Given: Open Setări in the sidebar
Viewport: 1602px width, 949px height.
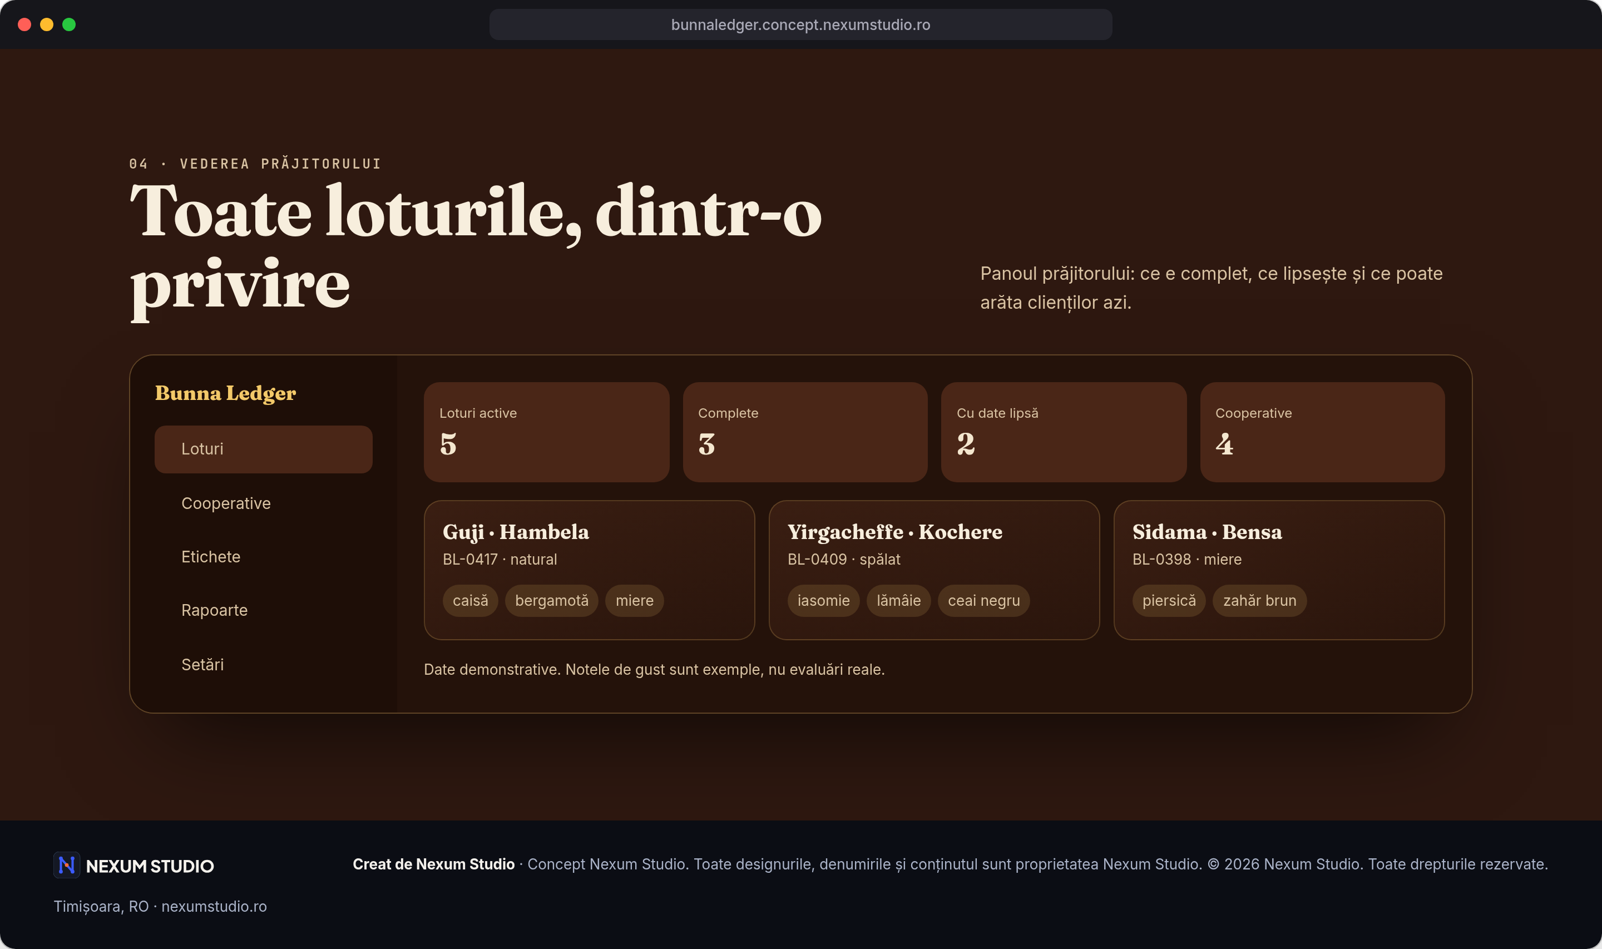Looking at the screenshot, I should point(263,664).
